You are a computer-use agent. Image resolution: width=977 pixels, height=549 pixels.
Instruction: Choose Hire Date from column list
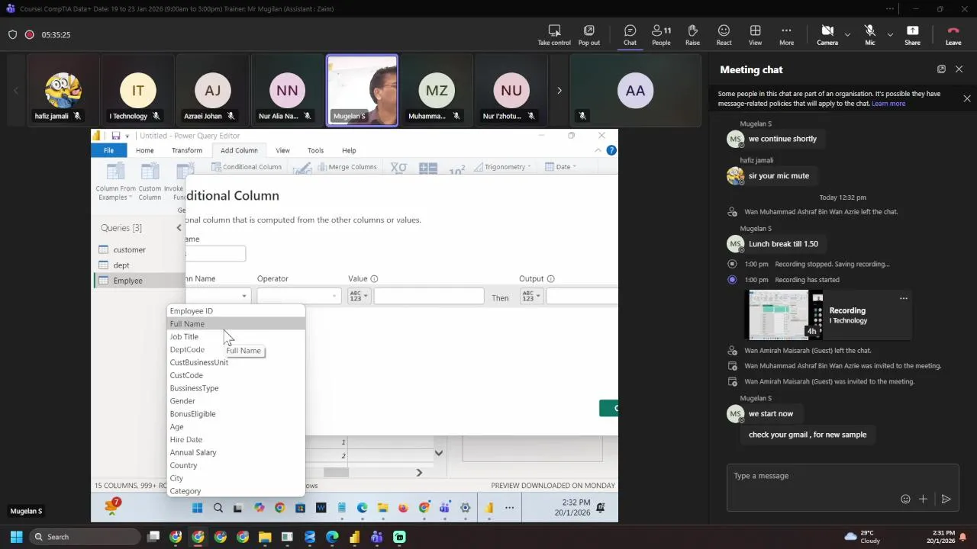[x=236, y=439]
